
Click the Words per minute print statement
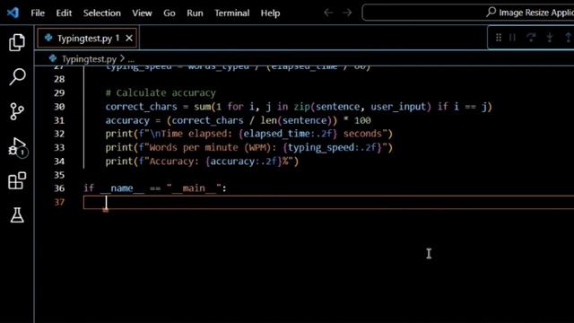[249, 147]
